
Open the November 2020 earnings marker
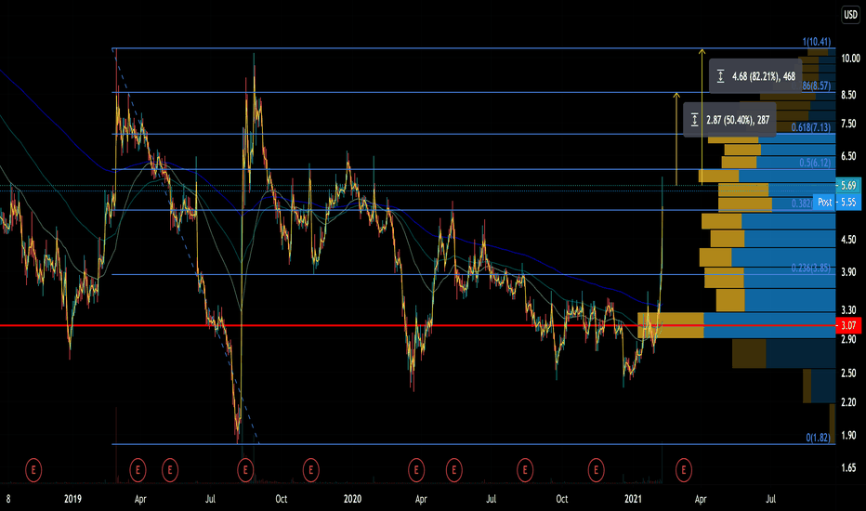coord(596,471)
